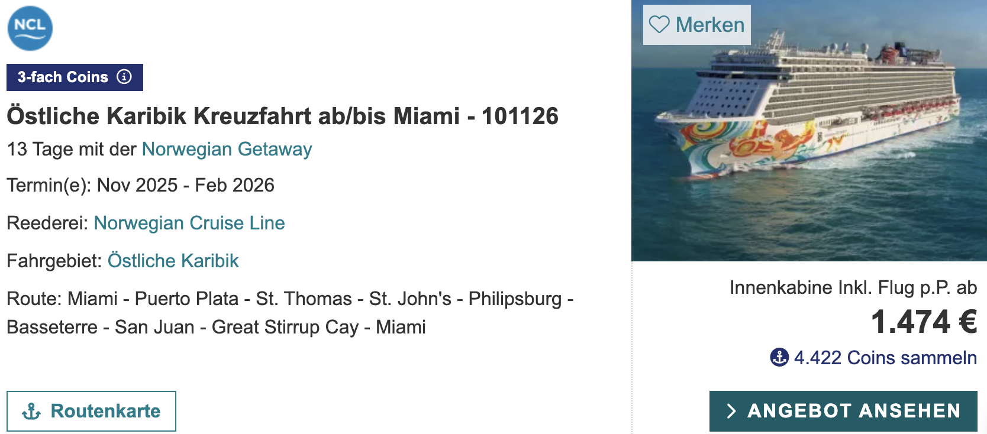Click the anchor icon in the Routenkarte button
Image resolution: width=987 pixels, height=434 pixels.
31,410
